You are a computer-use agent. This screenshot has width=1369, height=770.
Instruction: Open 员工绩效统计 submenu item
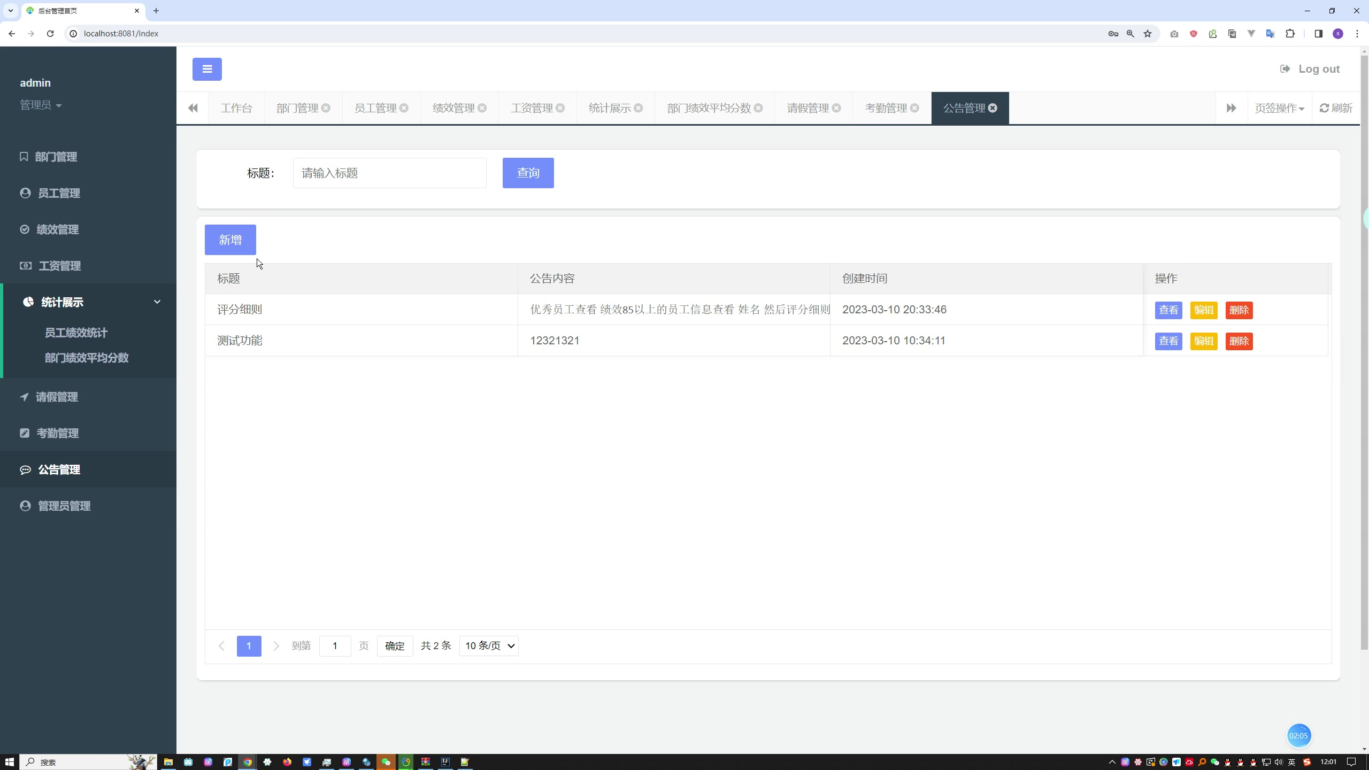tap(76, 333)
